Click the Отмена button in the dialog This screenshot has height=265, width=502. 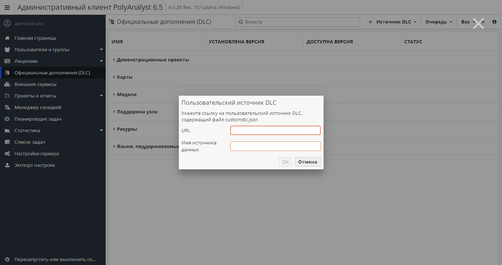point(308,162)
